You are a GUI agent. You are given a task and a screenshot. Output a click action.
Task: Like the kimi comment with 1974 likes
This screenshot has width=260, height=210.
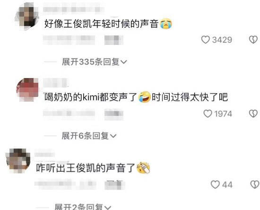[208, 114]
